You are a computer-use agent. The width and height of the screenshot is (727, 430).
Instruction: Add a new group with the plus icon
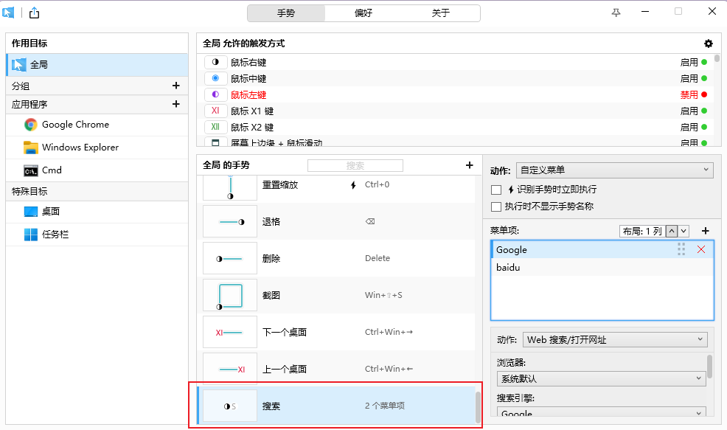point(175,86)
